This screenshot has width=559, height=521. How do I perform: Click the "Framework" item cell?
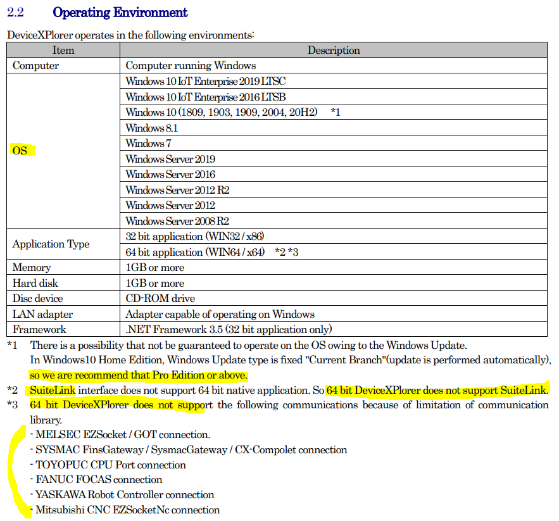tap(63, 329)
